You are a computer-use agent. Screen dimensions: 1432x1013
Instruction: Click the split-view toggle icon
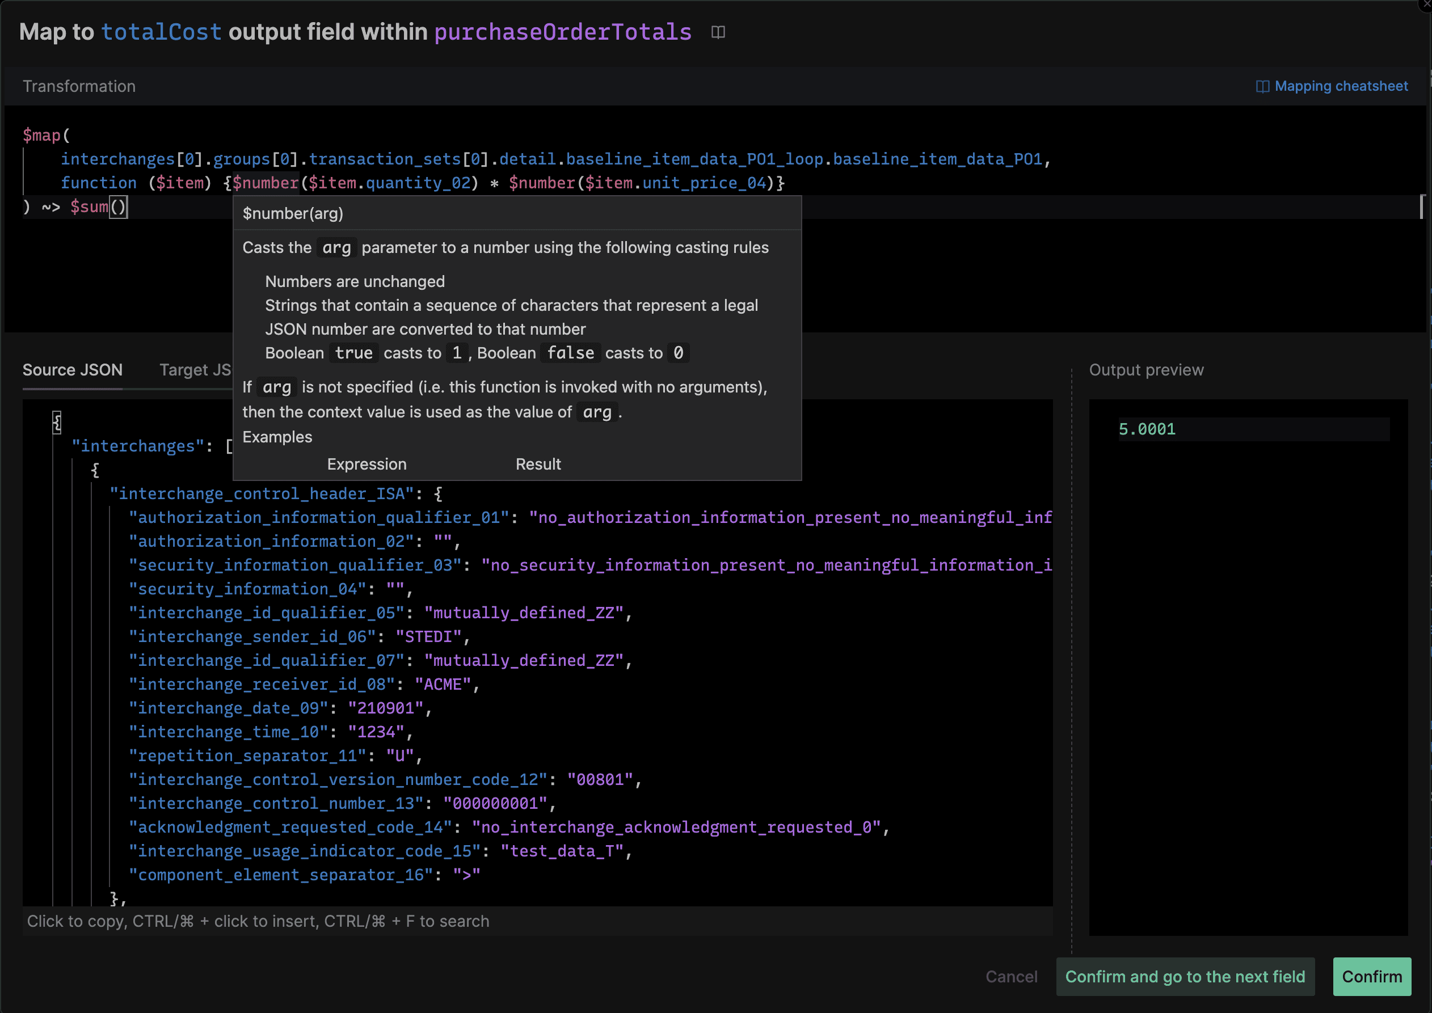pyautogui.click(x=718, y=32)
